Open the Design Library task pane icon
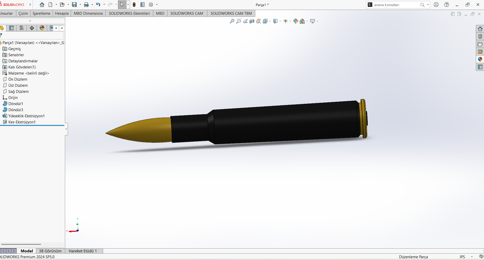The width and height of the screenshot is (484, 260). (x=480, y=36)
